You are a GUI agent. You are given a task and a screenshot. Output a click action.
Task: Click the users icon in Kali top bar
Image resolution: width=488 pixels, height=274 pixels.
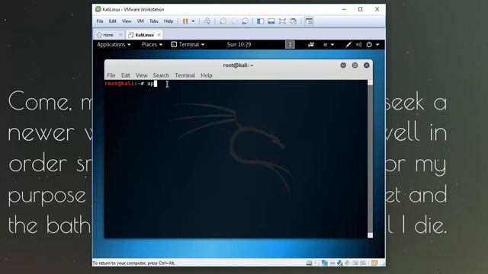[x=310, y=44]
